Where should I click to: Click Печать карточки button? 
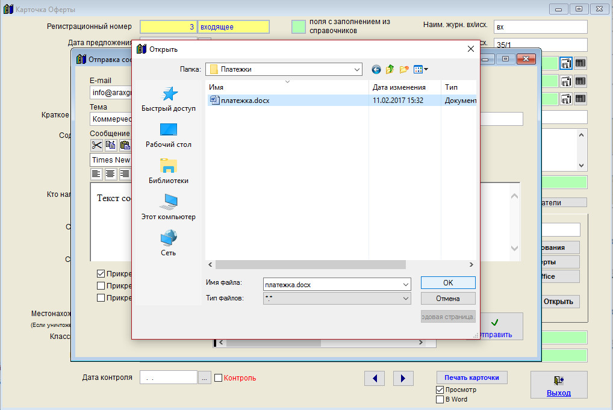coord(472,377)
